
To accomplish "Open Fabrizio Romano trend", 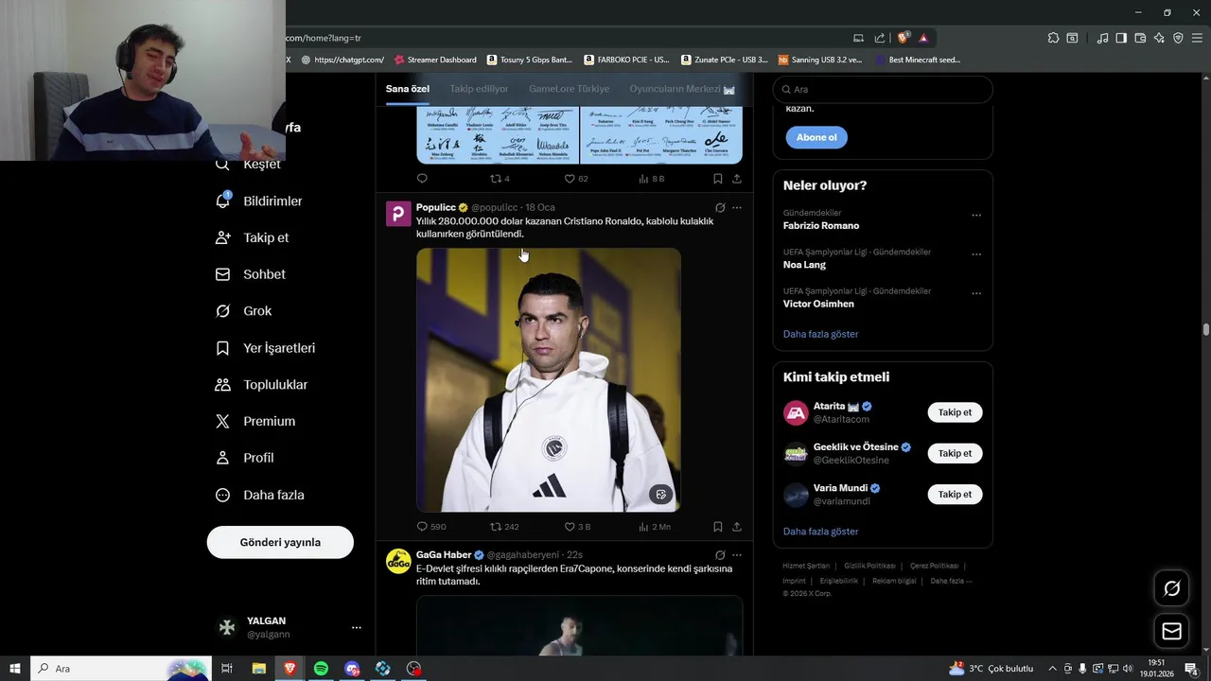I will tap(821, 226).
